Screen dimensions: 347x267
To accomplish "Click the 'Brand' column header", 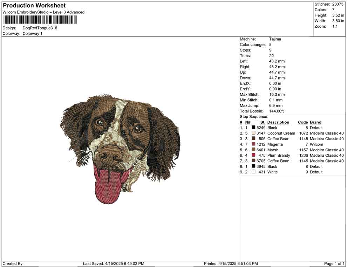I will click(x=315, y=122).
